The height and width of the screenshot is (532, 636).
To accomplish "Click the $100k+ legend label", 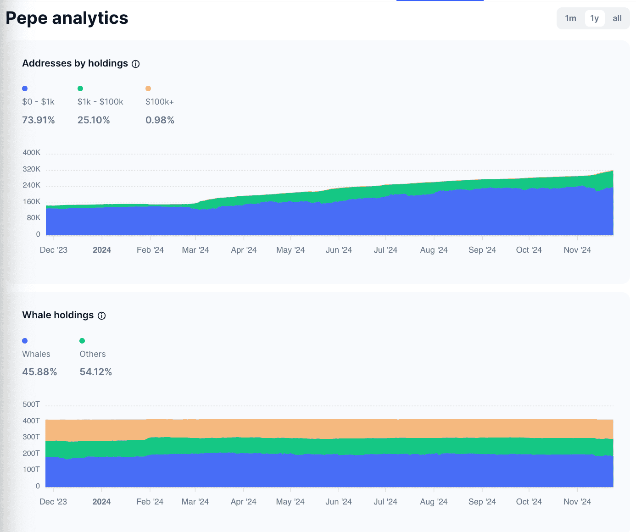I will pyautogui.click(x=160, y=102).
